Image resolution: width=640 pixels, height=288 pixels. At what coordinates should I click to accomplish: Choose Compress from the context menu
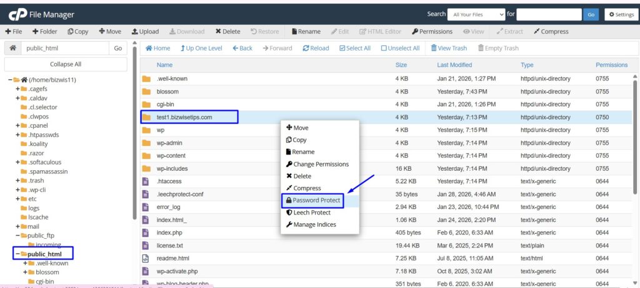click(320, 188)
